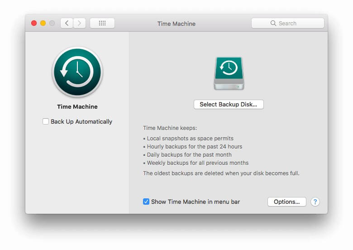The image size is (353, 250).
Task: Go forward with the right chevron button
Action: point(79,23)
